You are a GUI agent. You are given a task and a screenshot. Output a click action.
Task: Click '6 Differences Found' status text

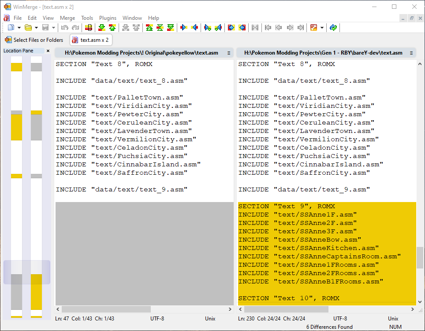(329, 327)
